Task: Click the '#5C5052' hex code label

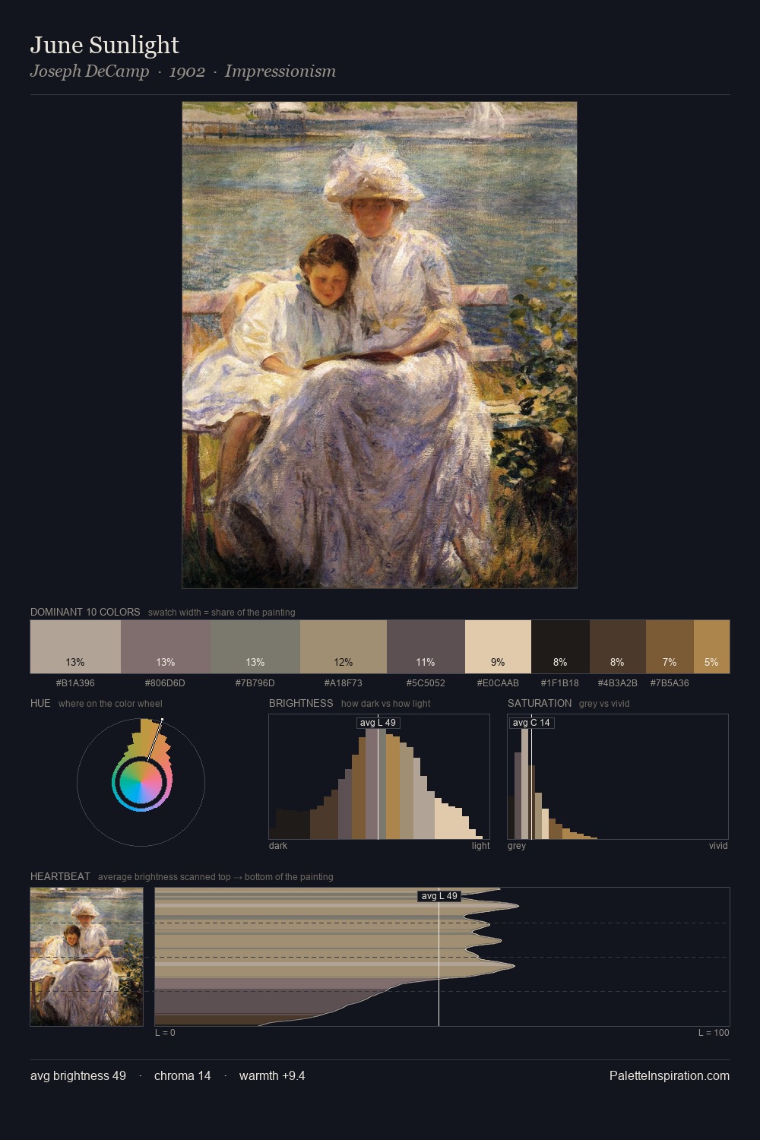Action: 426,682
